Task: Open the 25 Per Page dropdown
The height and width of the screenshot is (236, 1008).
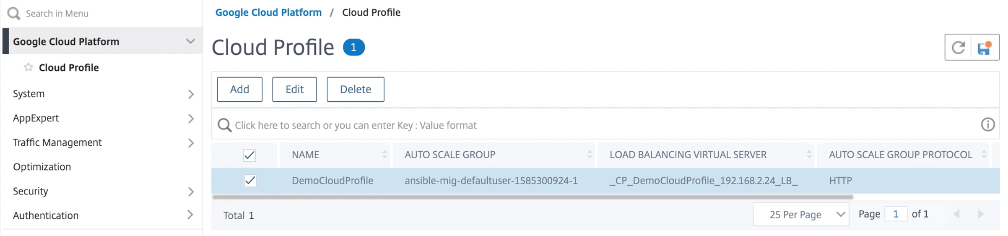Action: (801, 214)
